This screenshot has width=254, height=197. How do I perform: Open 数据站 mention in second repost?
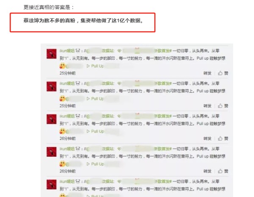click(x=108, y=83)
